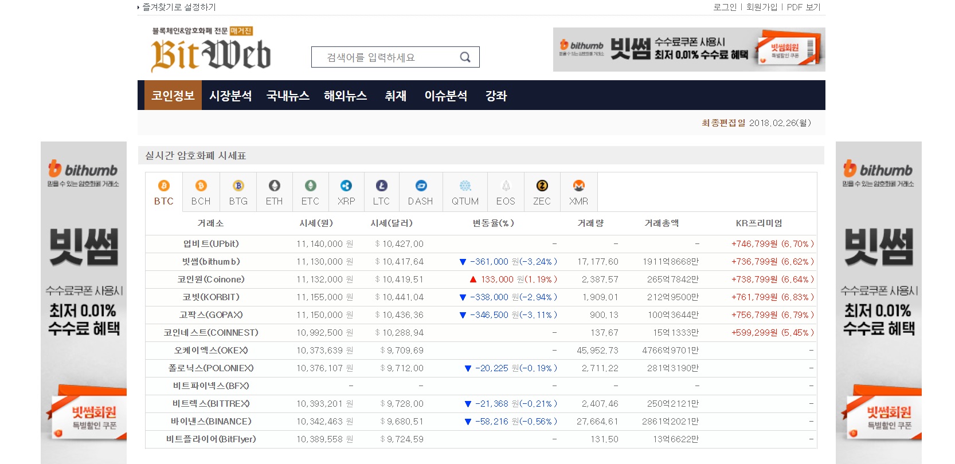
Task: Click BINANCE dollar price $9,680.51
Action: tap(402, 422)
